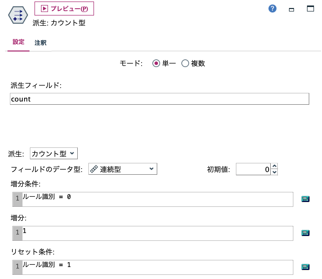Click the continuous type ruler icon
Image resolution: width=322 pixels, height=279 pixels.
coord(94,169)
